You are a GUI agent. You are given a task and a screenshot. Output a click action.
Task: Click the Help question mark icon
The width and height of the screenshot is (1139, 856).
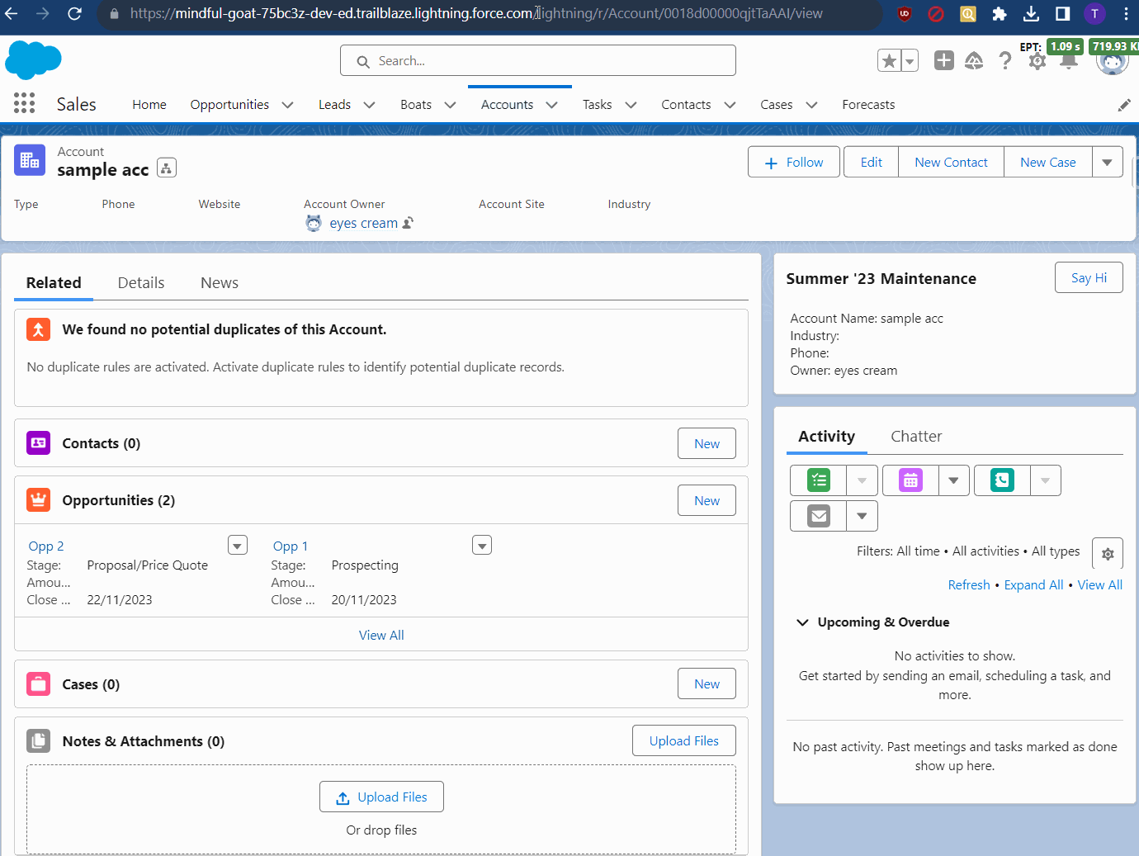coord(1004,60)
